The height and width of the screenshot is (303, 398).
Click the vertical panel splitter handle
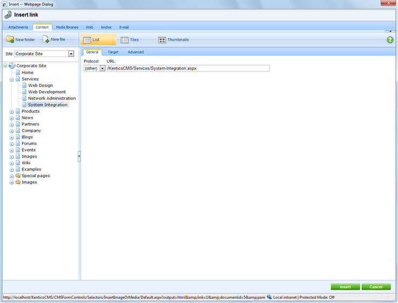(x=79, y=156)
